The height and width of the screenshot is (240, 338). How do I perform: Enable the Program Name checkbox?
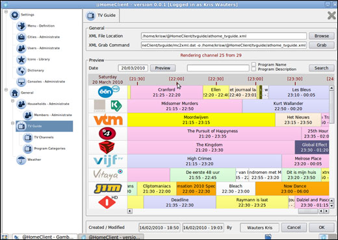point(253,64)
